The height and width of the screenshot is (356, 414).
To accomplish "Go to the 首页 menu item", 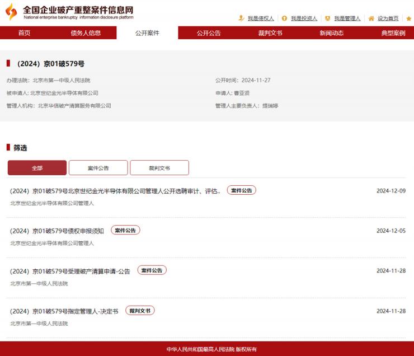I will tap(24, 33).
